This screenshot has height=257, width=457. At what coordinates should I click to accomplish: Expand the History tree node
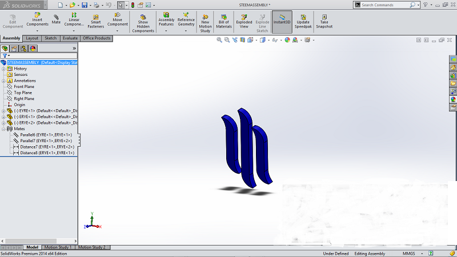coord(3,69)
